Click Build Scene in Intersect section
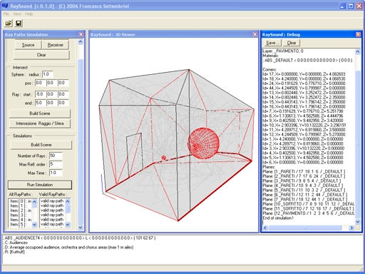Image resolution: width=365 pixels, height=274 pixels. [x=40, y=113]
